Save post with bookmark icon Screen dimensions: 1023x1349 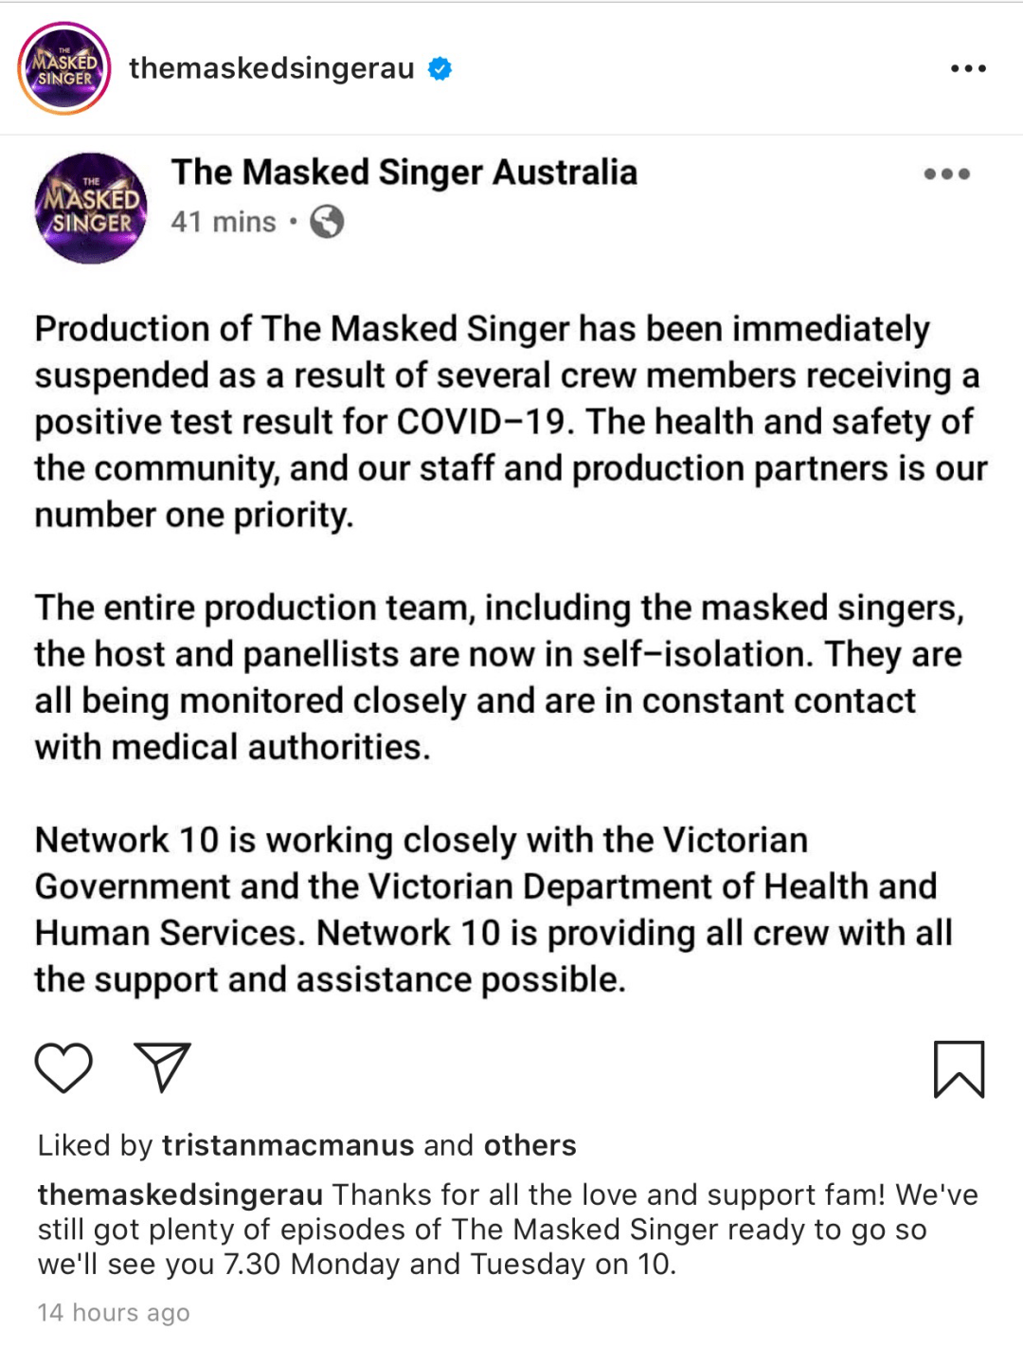click(x=959, y=1068)
